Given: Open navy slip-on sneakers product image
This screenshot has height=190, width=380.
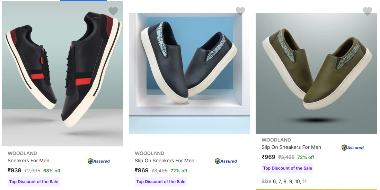Looking at the screenshot, I should pos(189,74).
